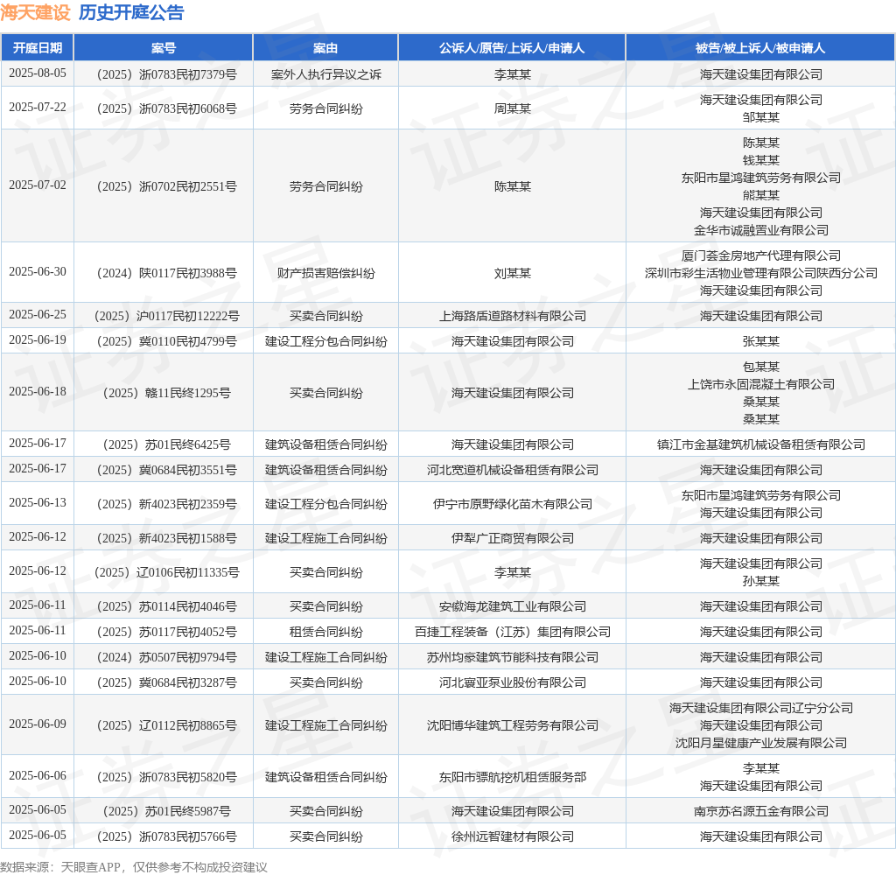Select the date "2025-06-19"
The image size is (896, 875).
click(37, 340)
